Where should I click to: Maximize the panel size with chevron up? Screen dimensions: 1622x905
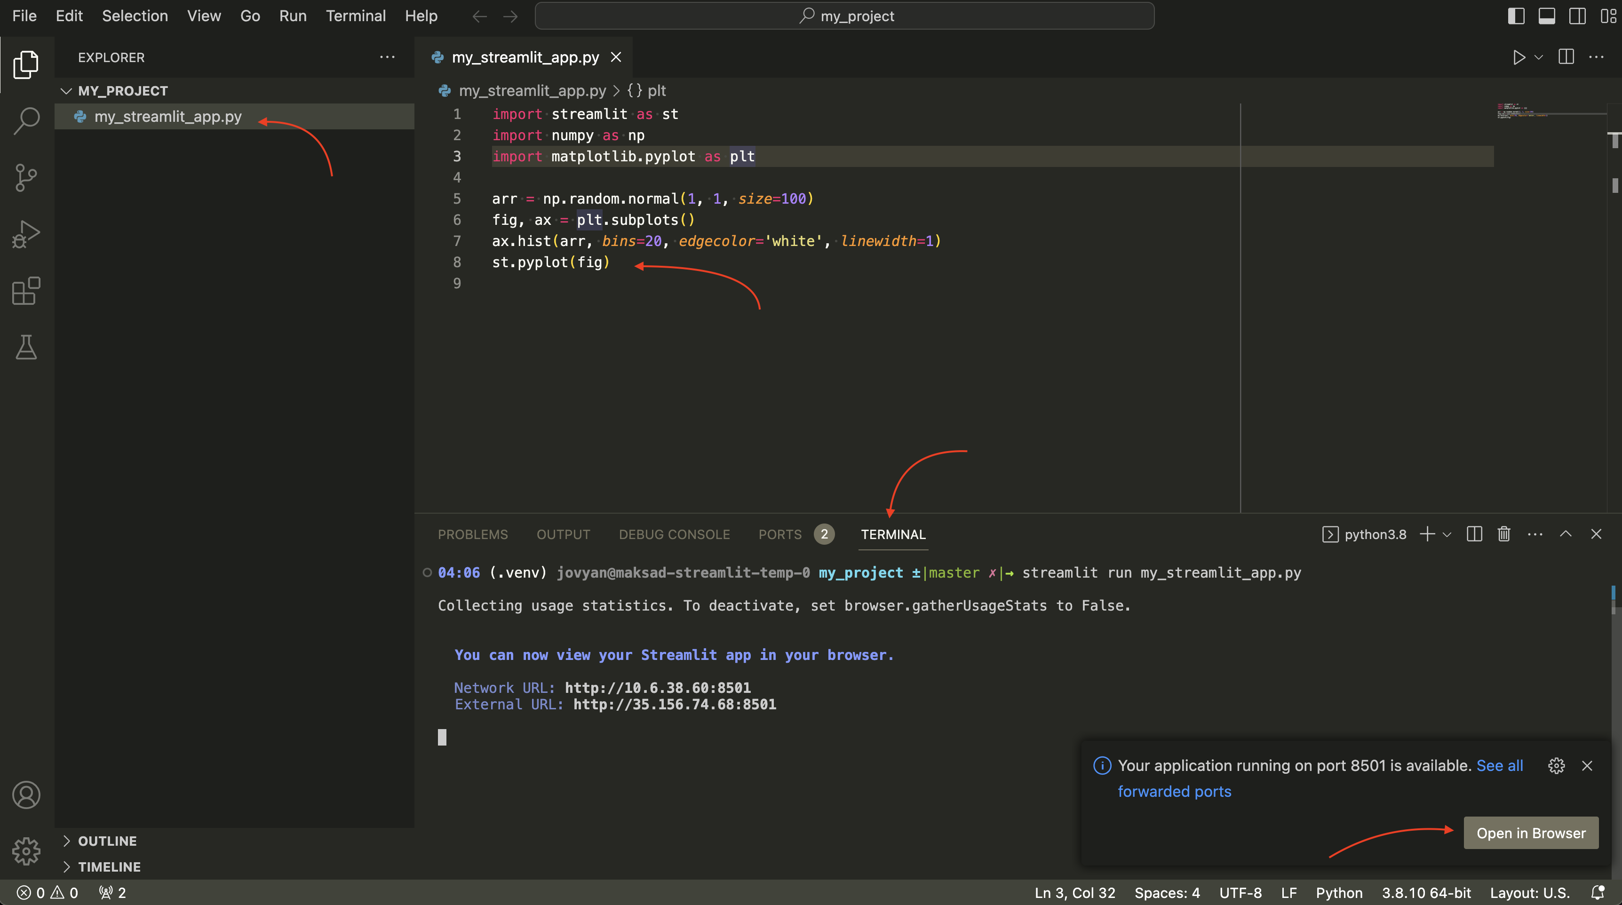1566,534
